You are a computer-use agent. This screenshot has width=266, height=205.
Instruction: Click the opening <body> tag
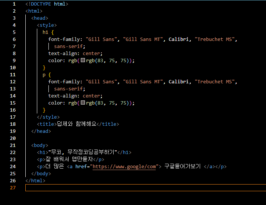(x=40, y=145)
